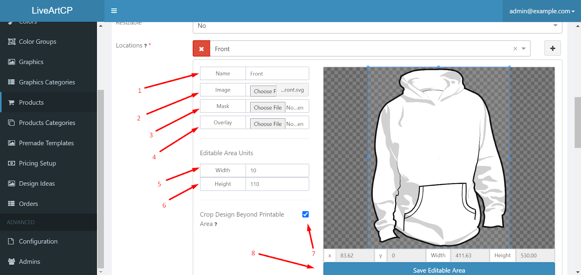This screenshot has height=275, width=581.
Task: Click the Admins users icon
Action: tap(12, 262)
